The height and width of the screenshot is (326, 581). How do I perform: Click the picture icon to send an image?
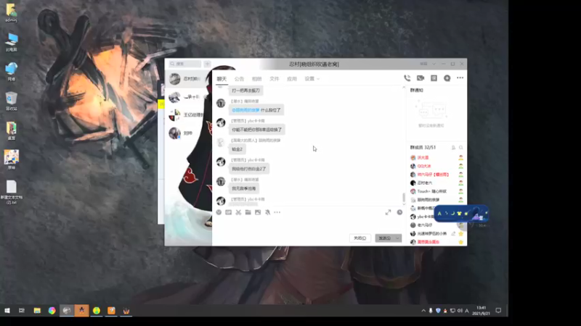click(x=258, y=212)
